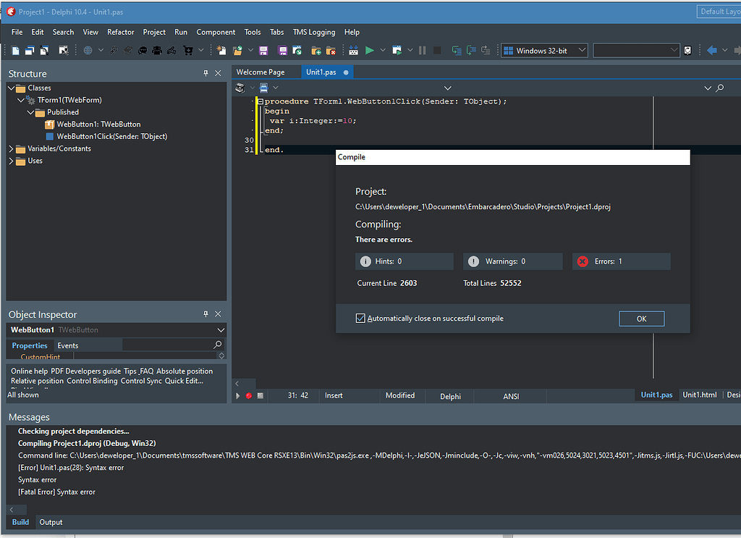Click Remove File from Project icon
The width and height of the screenshot is (741, 538).
click(x=331, y=50)
